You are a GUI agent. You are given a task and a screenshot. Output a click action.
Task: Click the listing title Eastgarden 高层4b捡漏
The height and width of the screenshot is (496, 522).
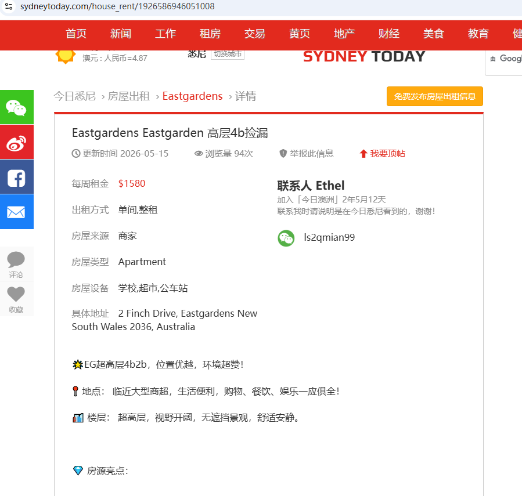click(170, 133)
